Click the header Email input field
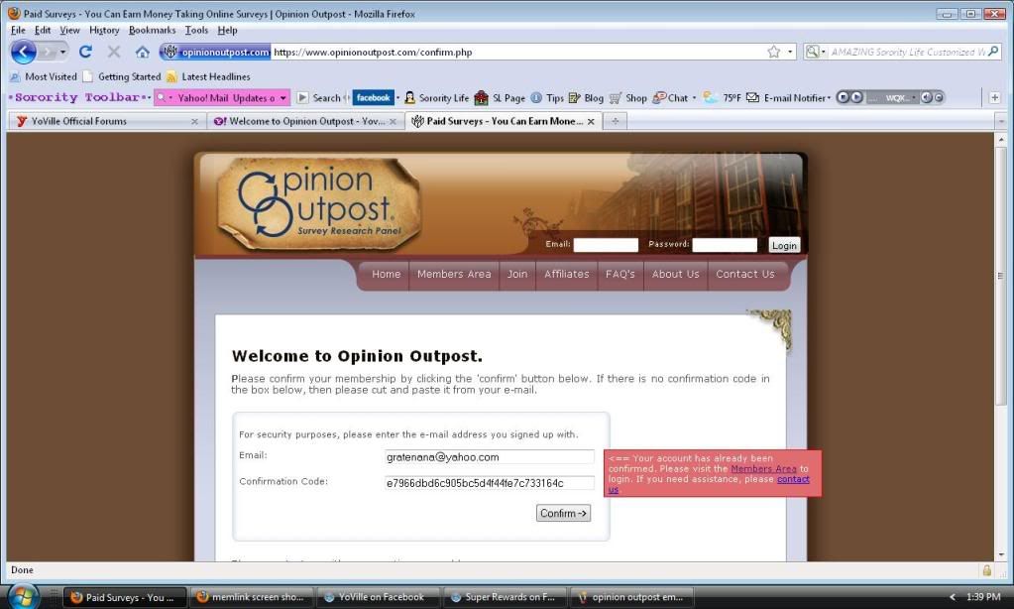The height and width of the screenshot is (609, 1014). (x=606, y=245)
